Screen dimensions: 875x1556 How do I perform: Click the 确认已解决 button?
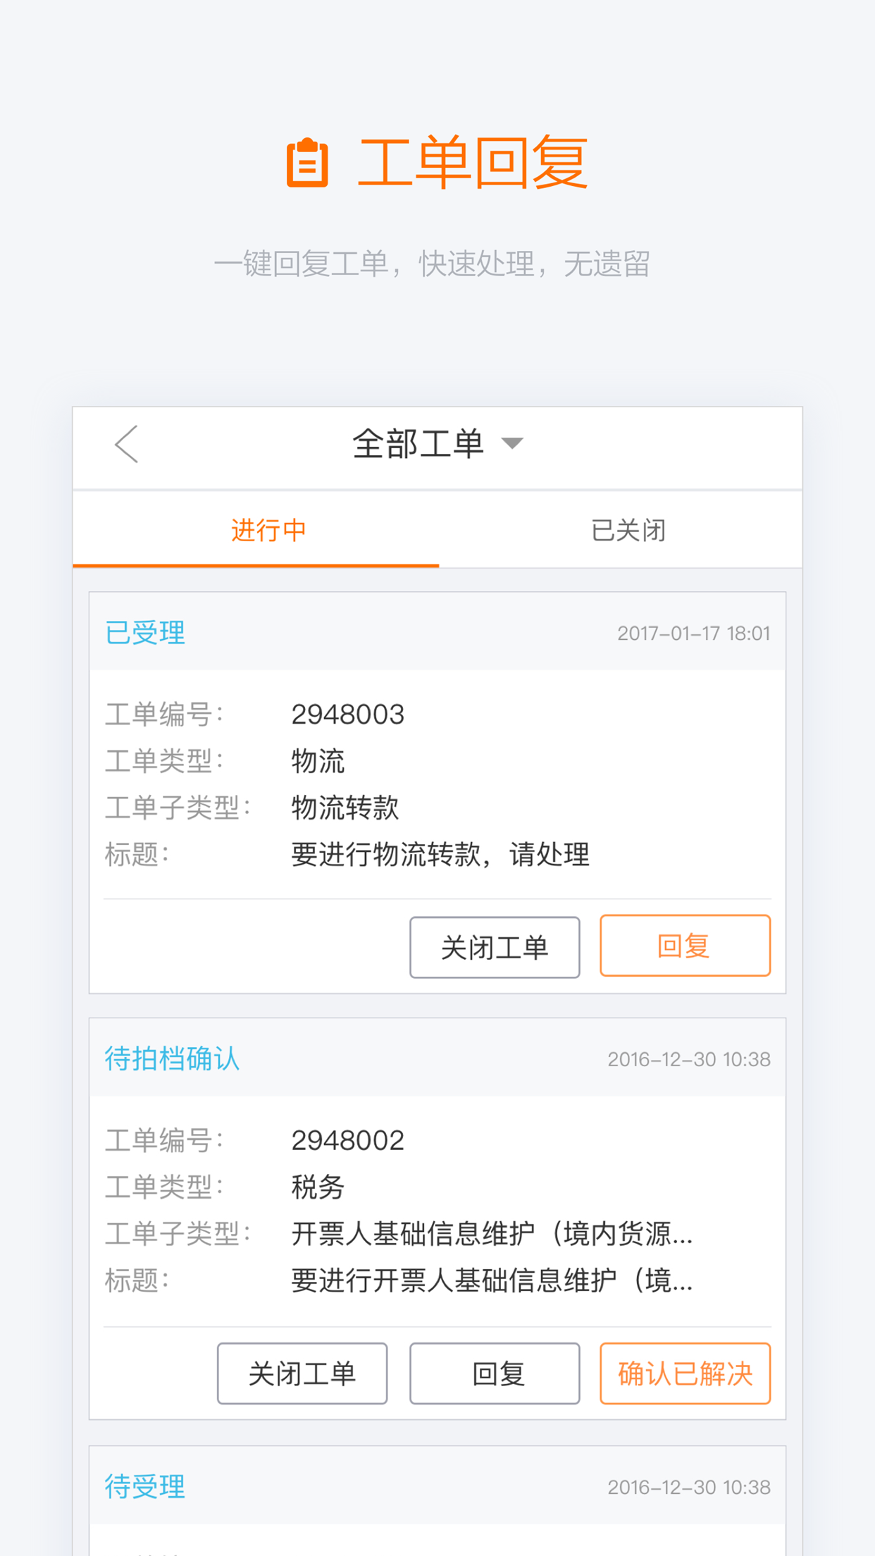pyautogui.click(x=685, y=1373)
